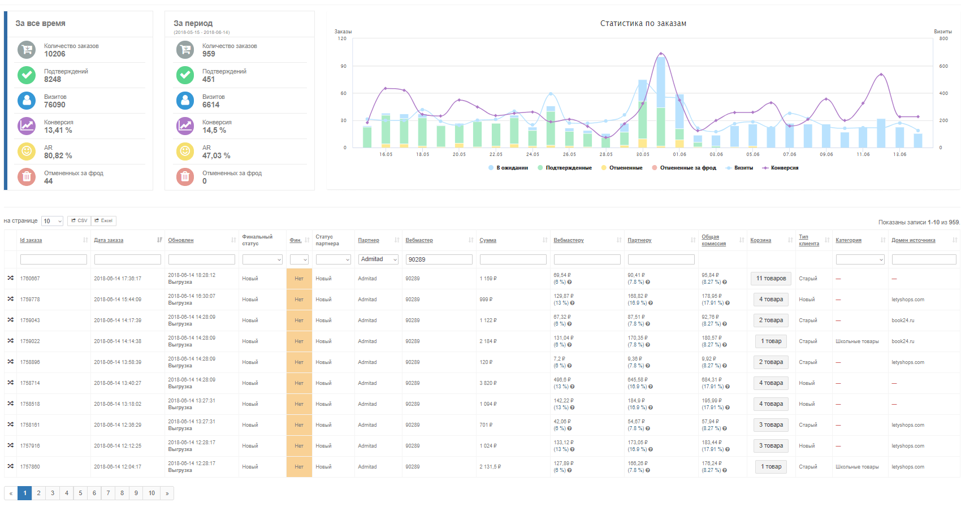Click the shuffle icon for order 1759022

(x=11, y=341)
